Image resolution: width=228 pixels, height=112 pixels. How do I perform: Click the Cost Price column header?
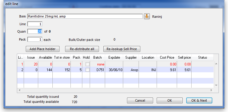[x=167, y=57]
